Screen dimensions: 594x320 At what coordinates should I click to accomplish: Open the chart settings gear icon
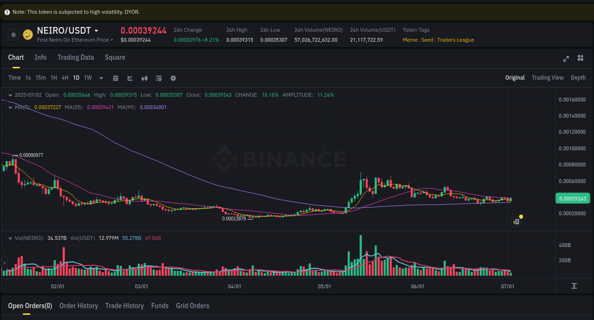point(173,78)
